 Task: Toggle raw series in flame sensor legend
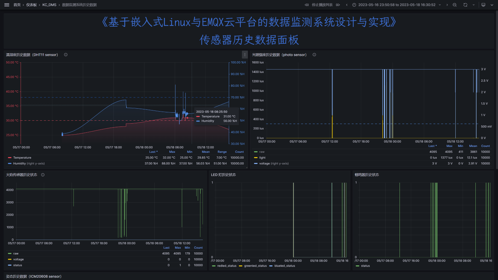click(x=16, y=253)
